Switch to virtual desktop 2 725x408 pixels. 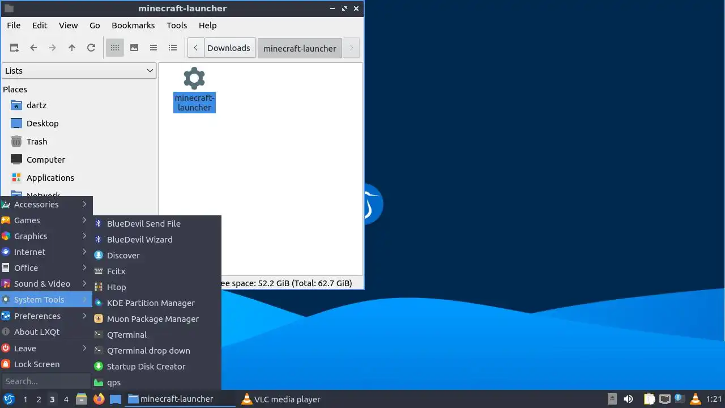pos(39,399)
